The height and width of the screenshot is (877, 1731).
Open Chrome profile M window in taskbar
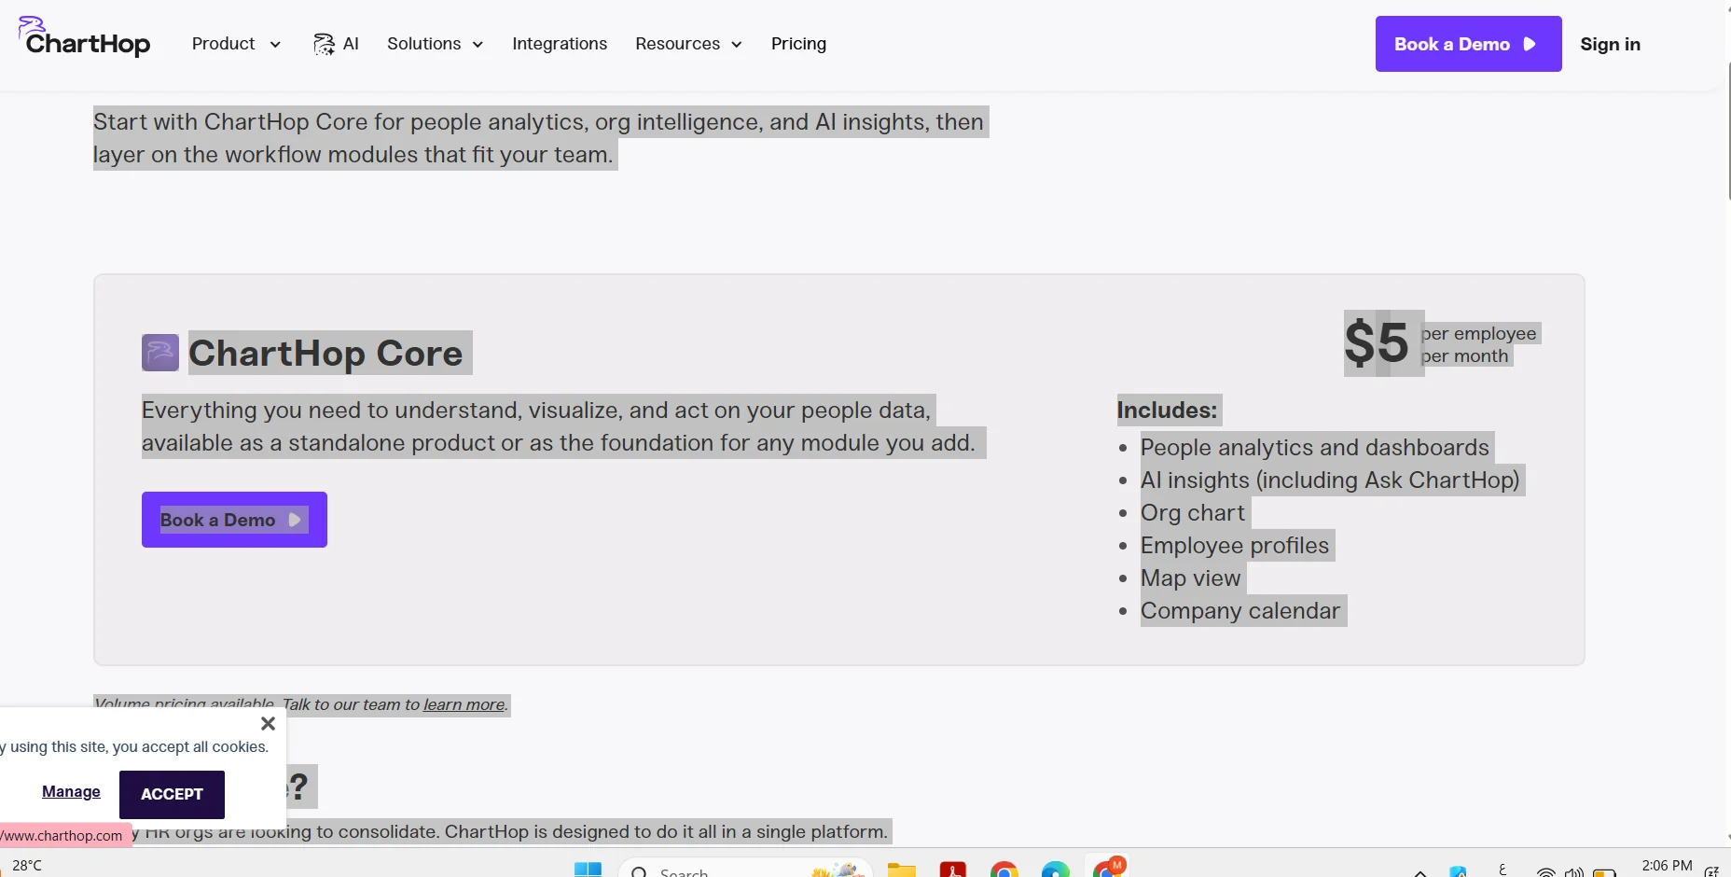1108,868
